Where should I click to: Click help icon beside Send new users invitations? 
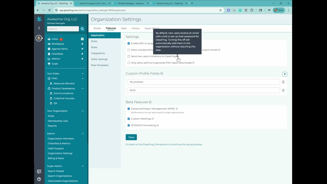click(177, 56)
